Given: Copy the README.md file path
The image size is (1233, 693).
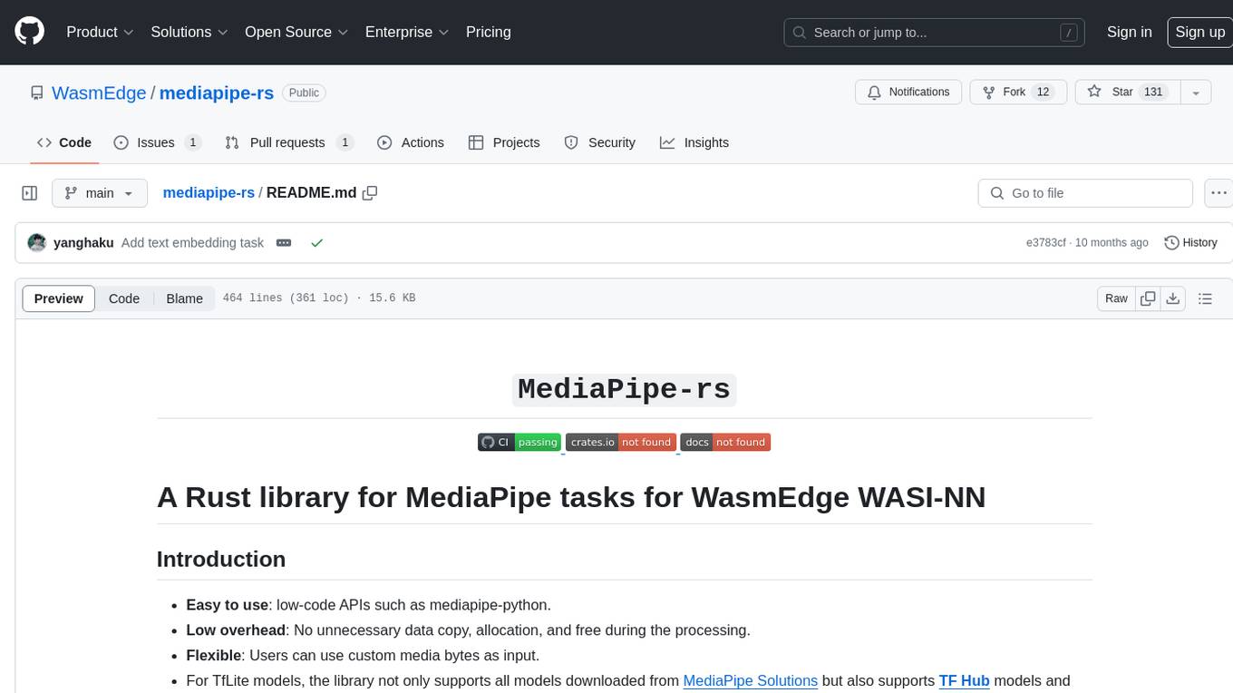Looking at the screenshot, I should tap(370, 193).
